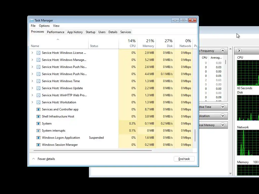Click the Averag... column header in Resource Monitor
The height and width of the screenshot is (194, 259).
(216, 58)
